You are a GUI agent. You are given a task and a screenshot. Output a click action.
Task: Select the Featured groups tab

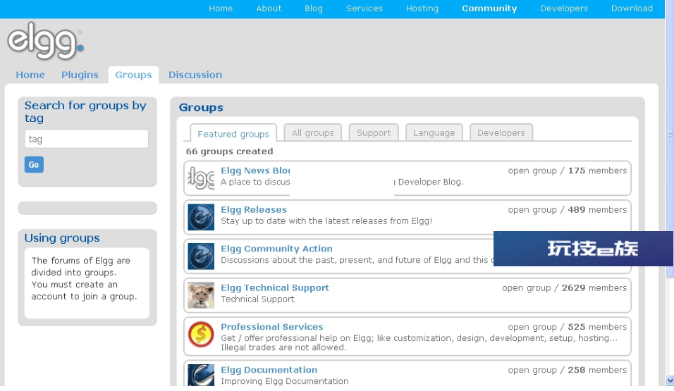[233, 133]
